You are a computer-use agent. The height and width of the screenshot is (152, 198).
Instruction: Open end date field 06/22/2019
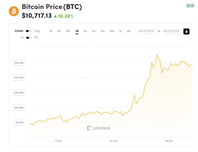pyautogui.click(x=171, y=31)
